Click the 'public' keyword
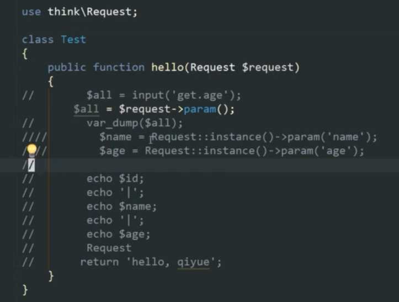 coord(67,67)
